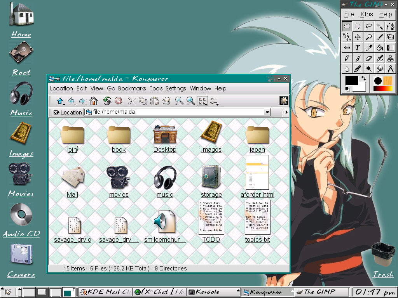The width and height of the screenshot is (398, 298).
Task: Select the Ellipse Select tool in GIMP
Action: pyautogui.click(x=358, y=26)
